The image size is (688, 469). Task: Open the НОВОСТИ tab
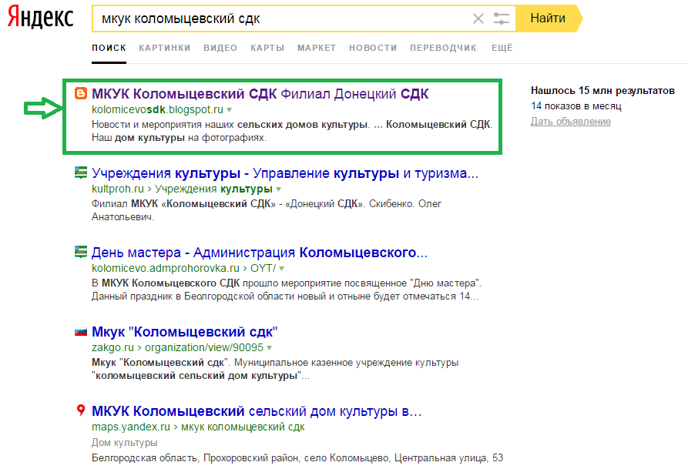373,48
